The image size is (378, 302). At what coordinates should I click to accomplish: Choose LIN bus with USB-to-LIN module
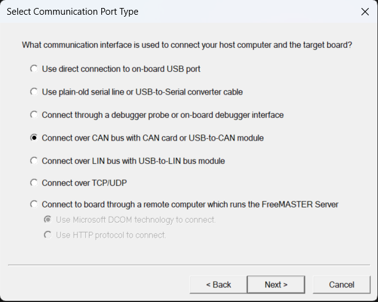tap(34, 161)
